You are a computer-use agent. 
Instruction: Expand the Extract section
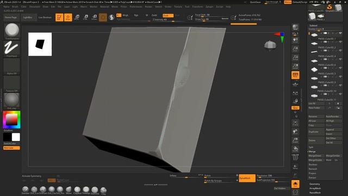tap(312, 177)
